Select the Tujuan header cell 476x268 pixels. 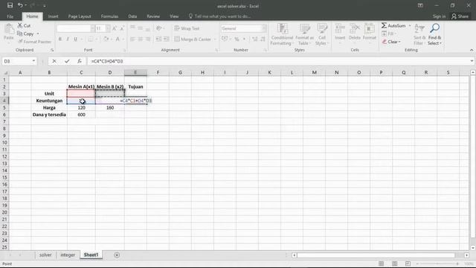135,86
